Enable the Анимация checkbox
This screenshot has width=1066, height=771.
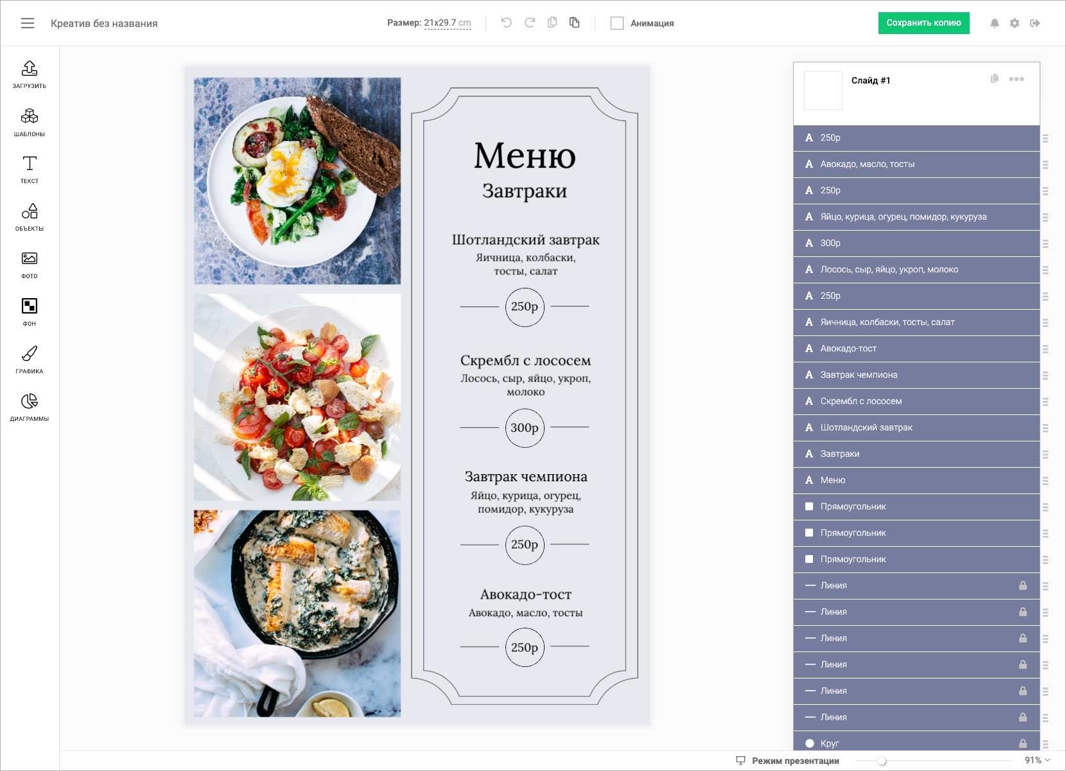pyautogui.click(x=617, y=23)
